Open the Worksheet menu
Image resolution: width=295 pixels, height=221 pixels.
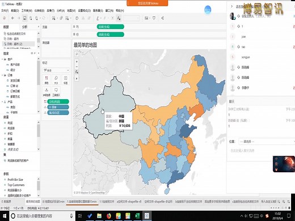(27, 11)
